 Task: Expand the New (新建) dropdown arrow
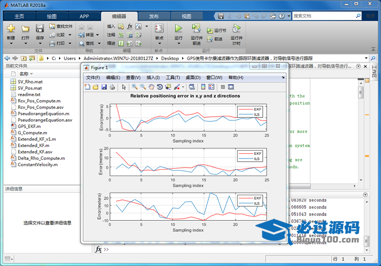click(11, 44)
